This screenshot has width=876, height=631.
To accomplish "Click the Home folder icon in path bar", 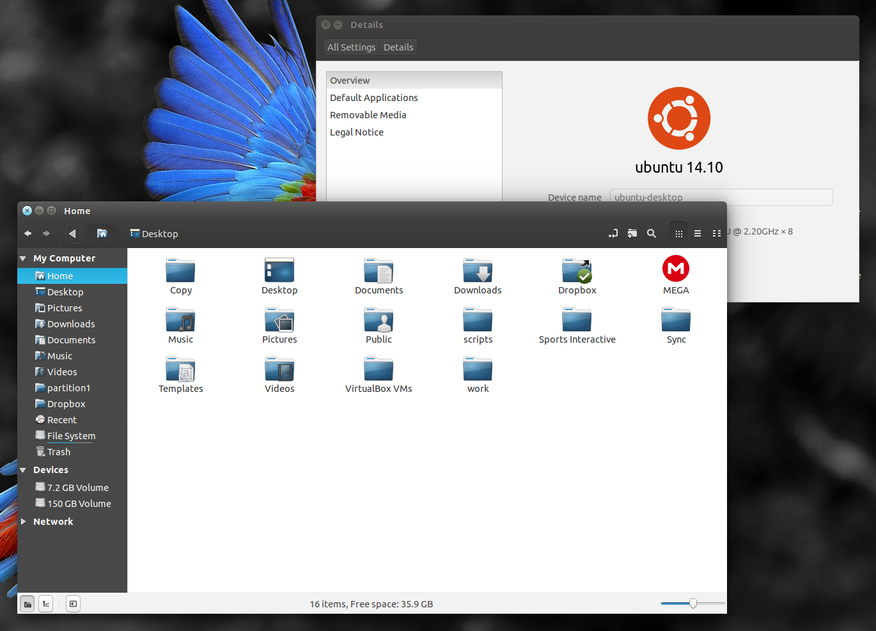I will point(102,233).
